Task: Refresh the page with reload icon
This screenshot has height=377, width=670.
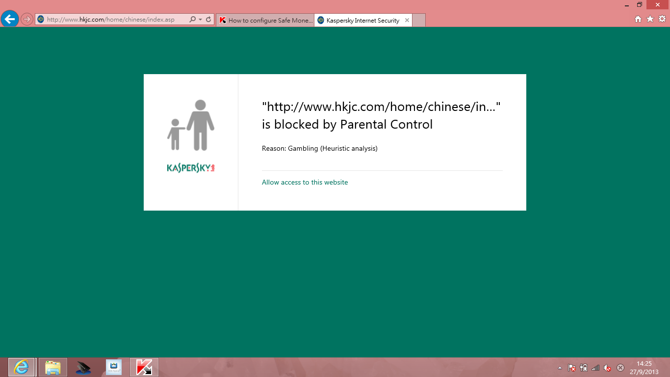Action: click(208, 20)
